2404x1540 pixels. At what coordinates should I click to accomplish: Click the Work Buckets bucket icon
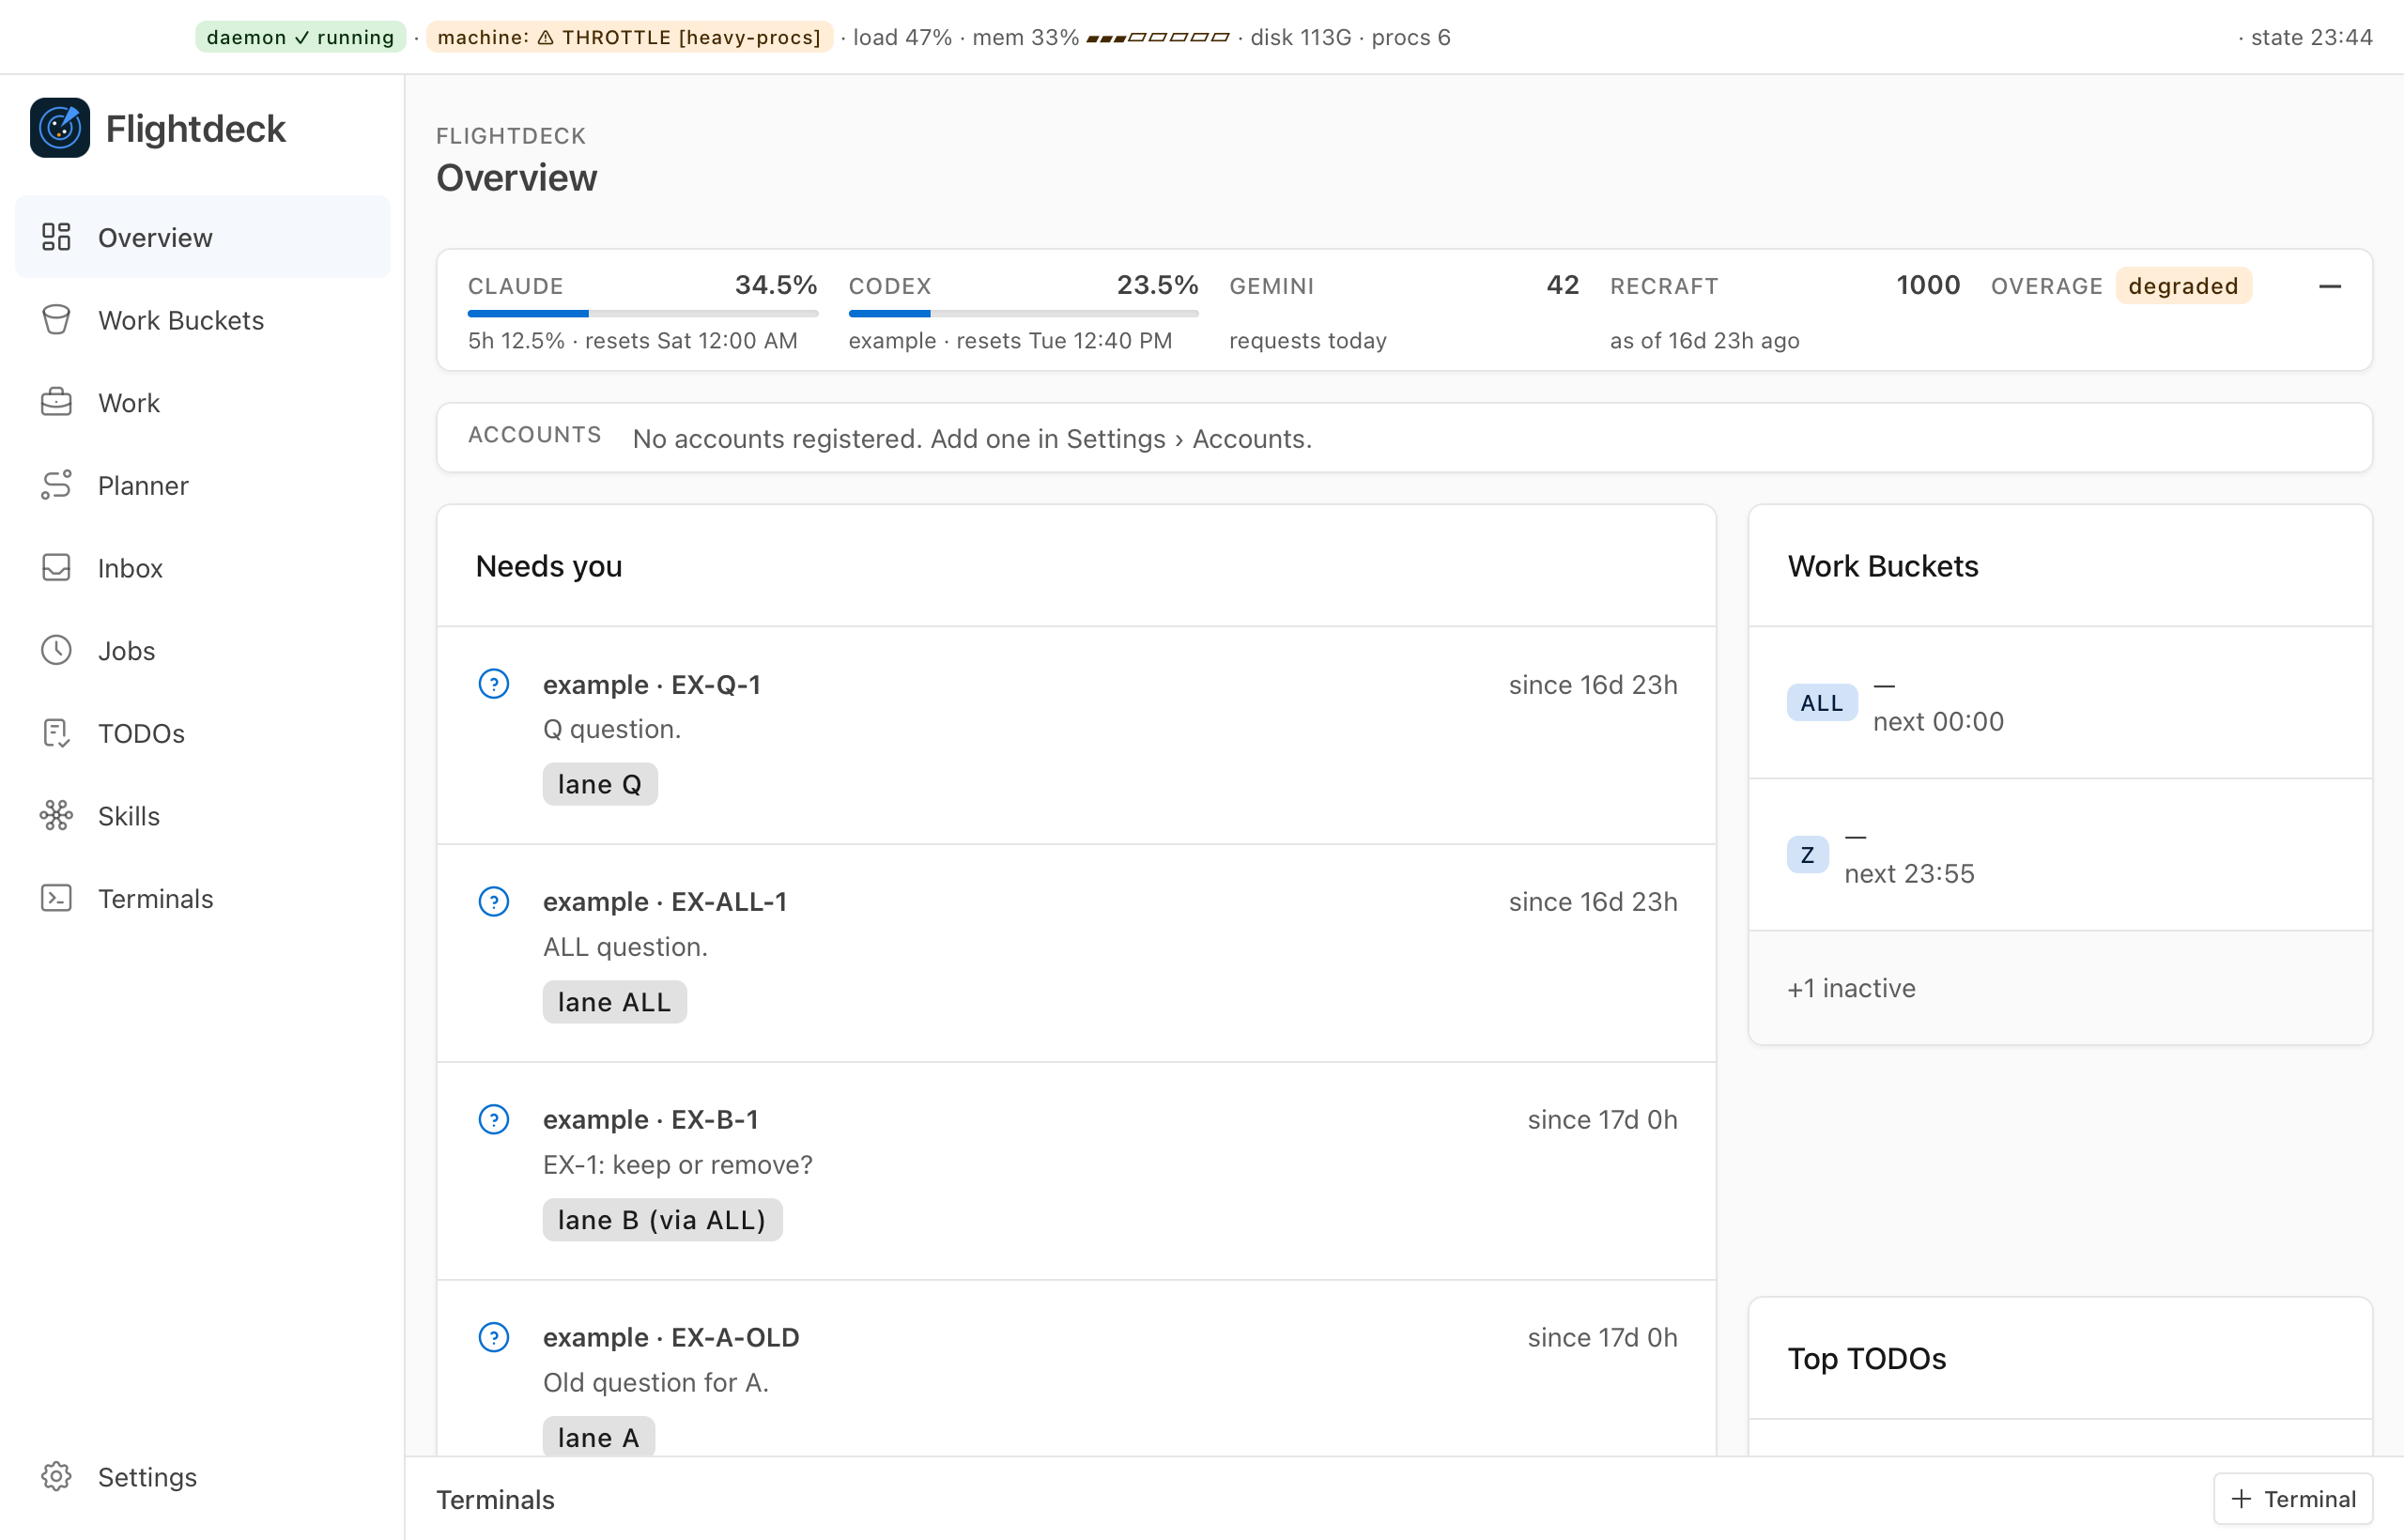tap(56, 320)
